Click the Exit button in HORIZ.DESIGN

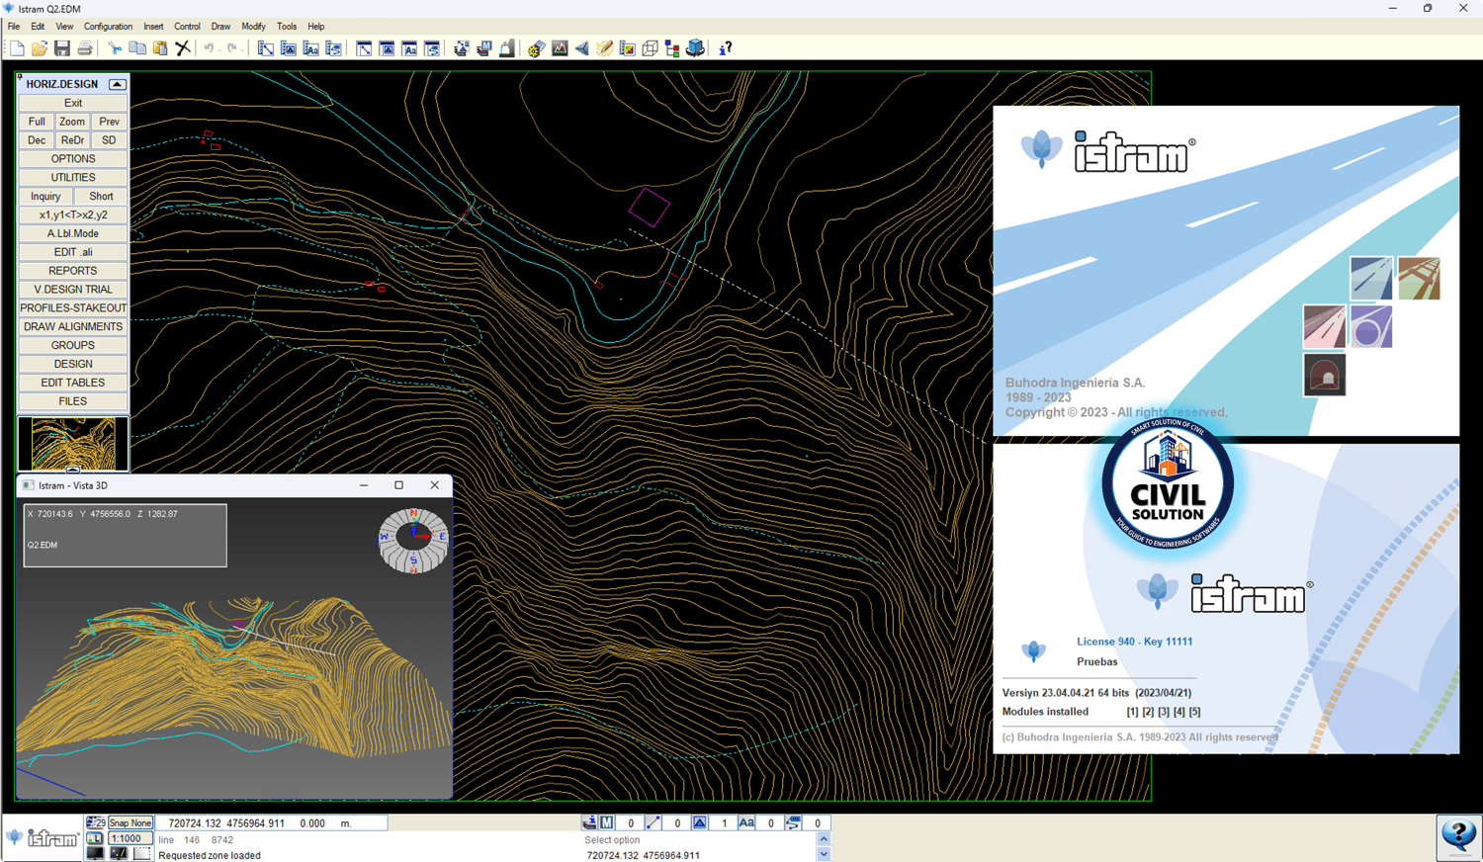[x=73, y=103]
